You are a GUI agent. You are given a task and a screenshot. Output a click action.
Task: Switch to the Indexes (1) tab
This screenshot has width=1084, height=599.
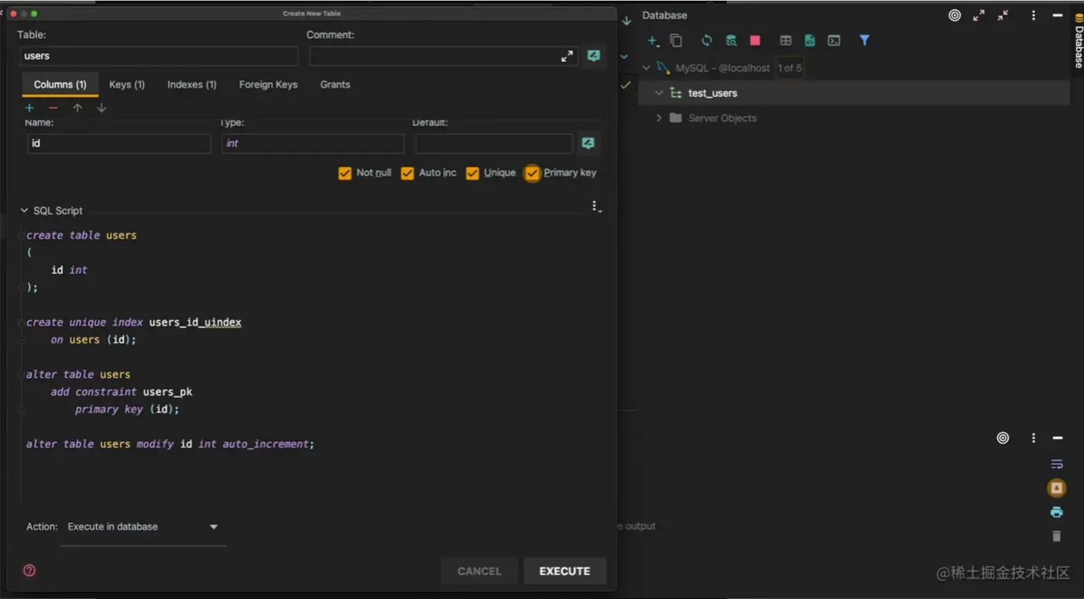(192, 84)
